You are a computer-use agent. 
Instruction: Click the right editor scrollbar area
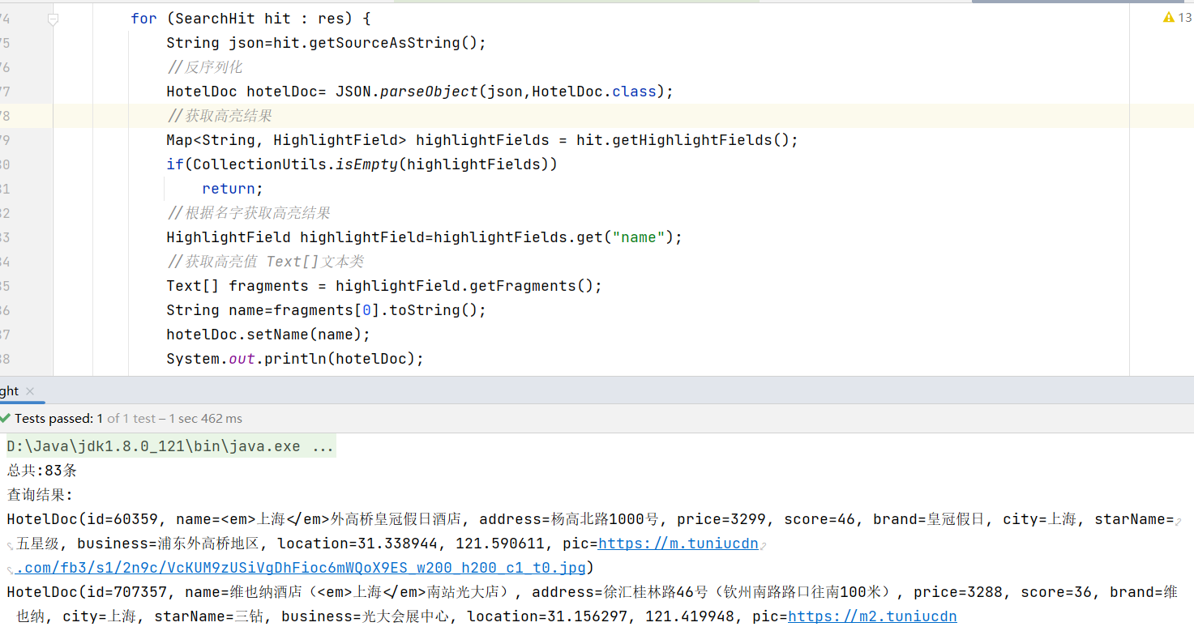1188,203
